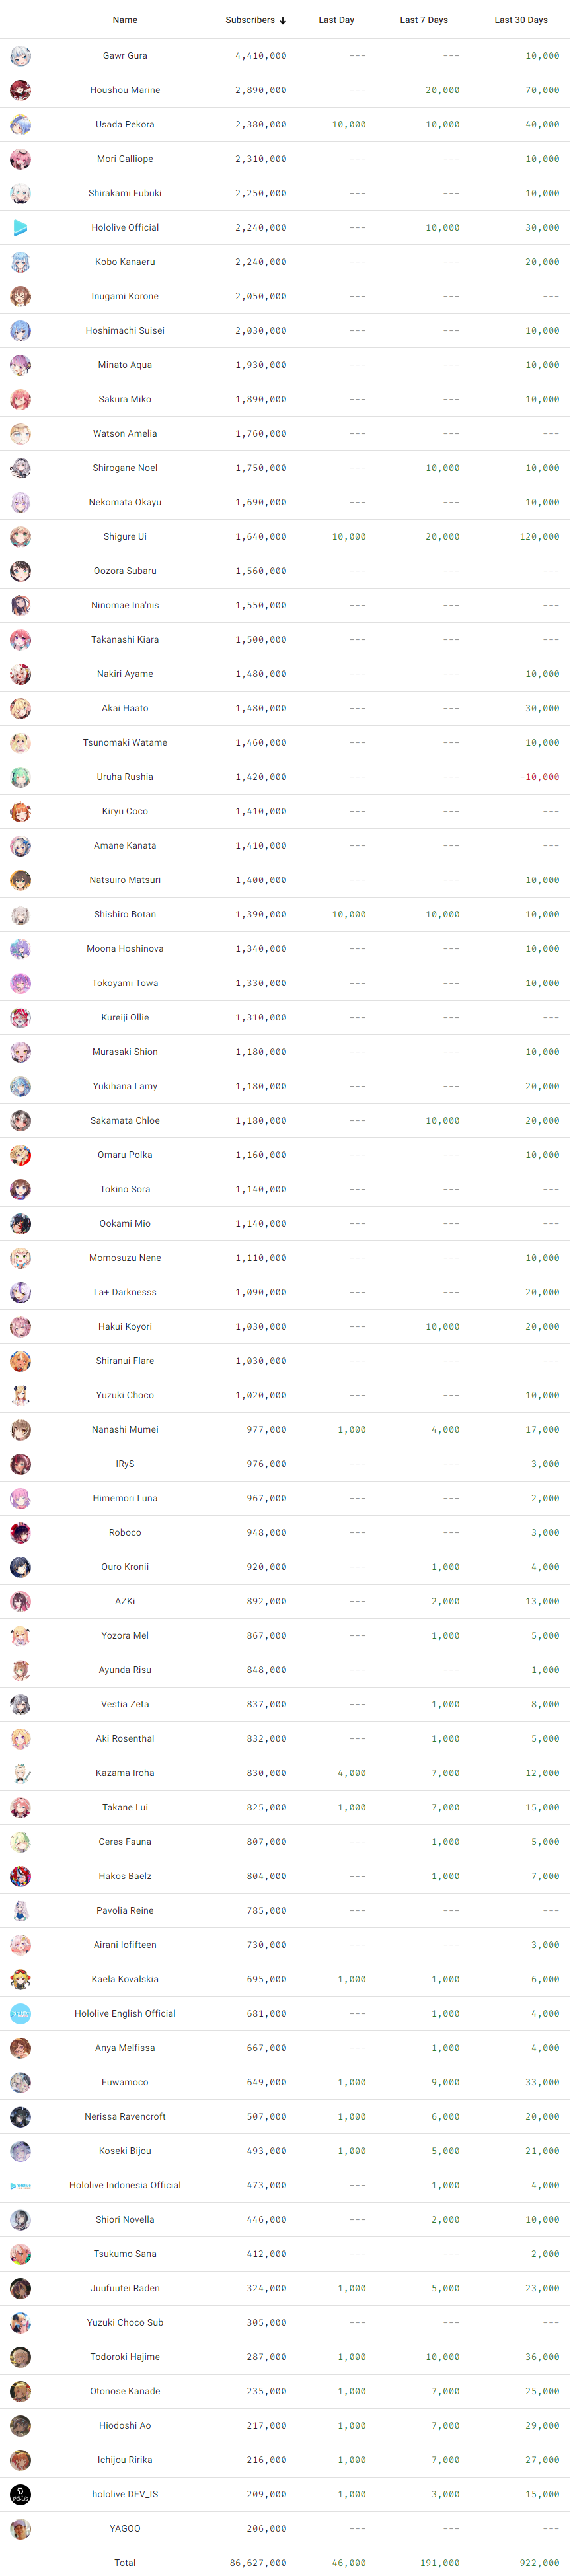The image size is (571, 2576).
Task: Sort table by Last 7 Days
Action: 423,20
